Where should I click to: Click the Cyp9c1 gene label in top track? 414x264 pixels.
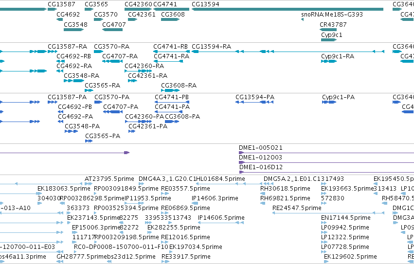(x=332, y=35)
